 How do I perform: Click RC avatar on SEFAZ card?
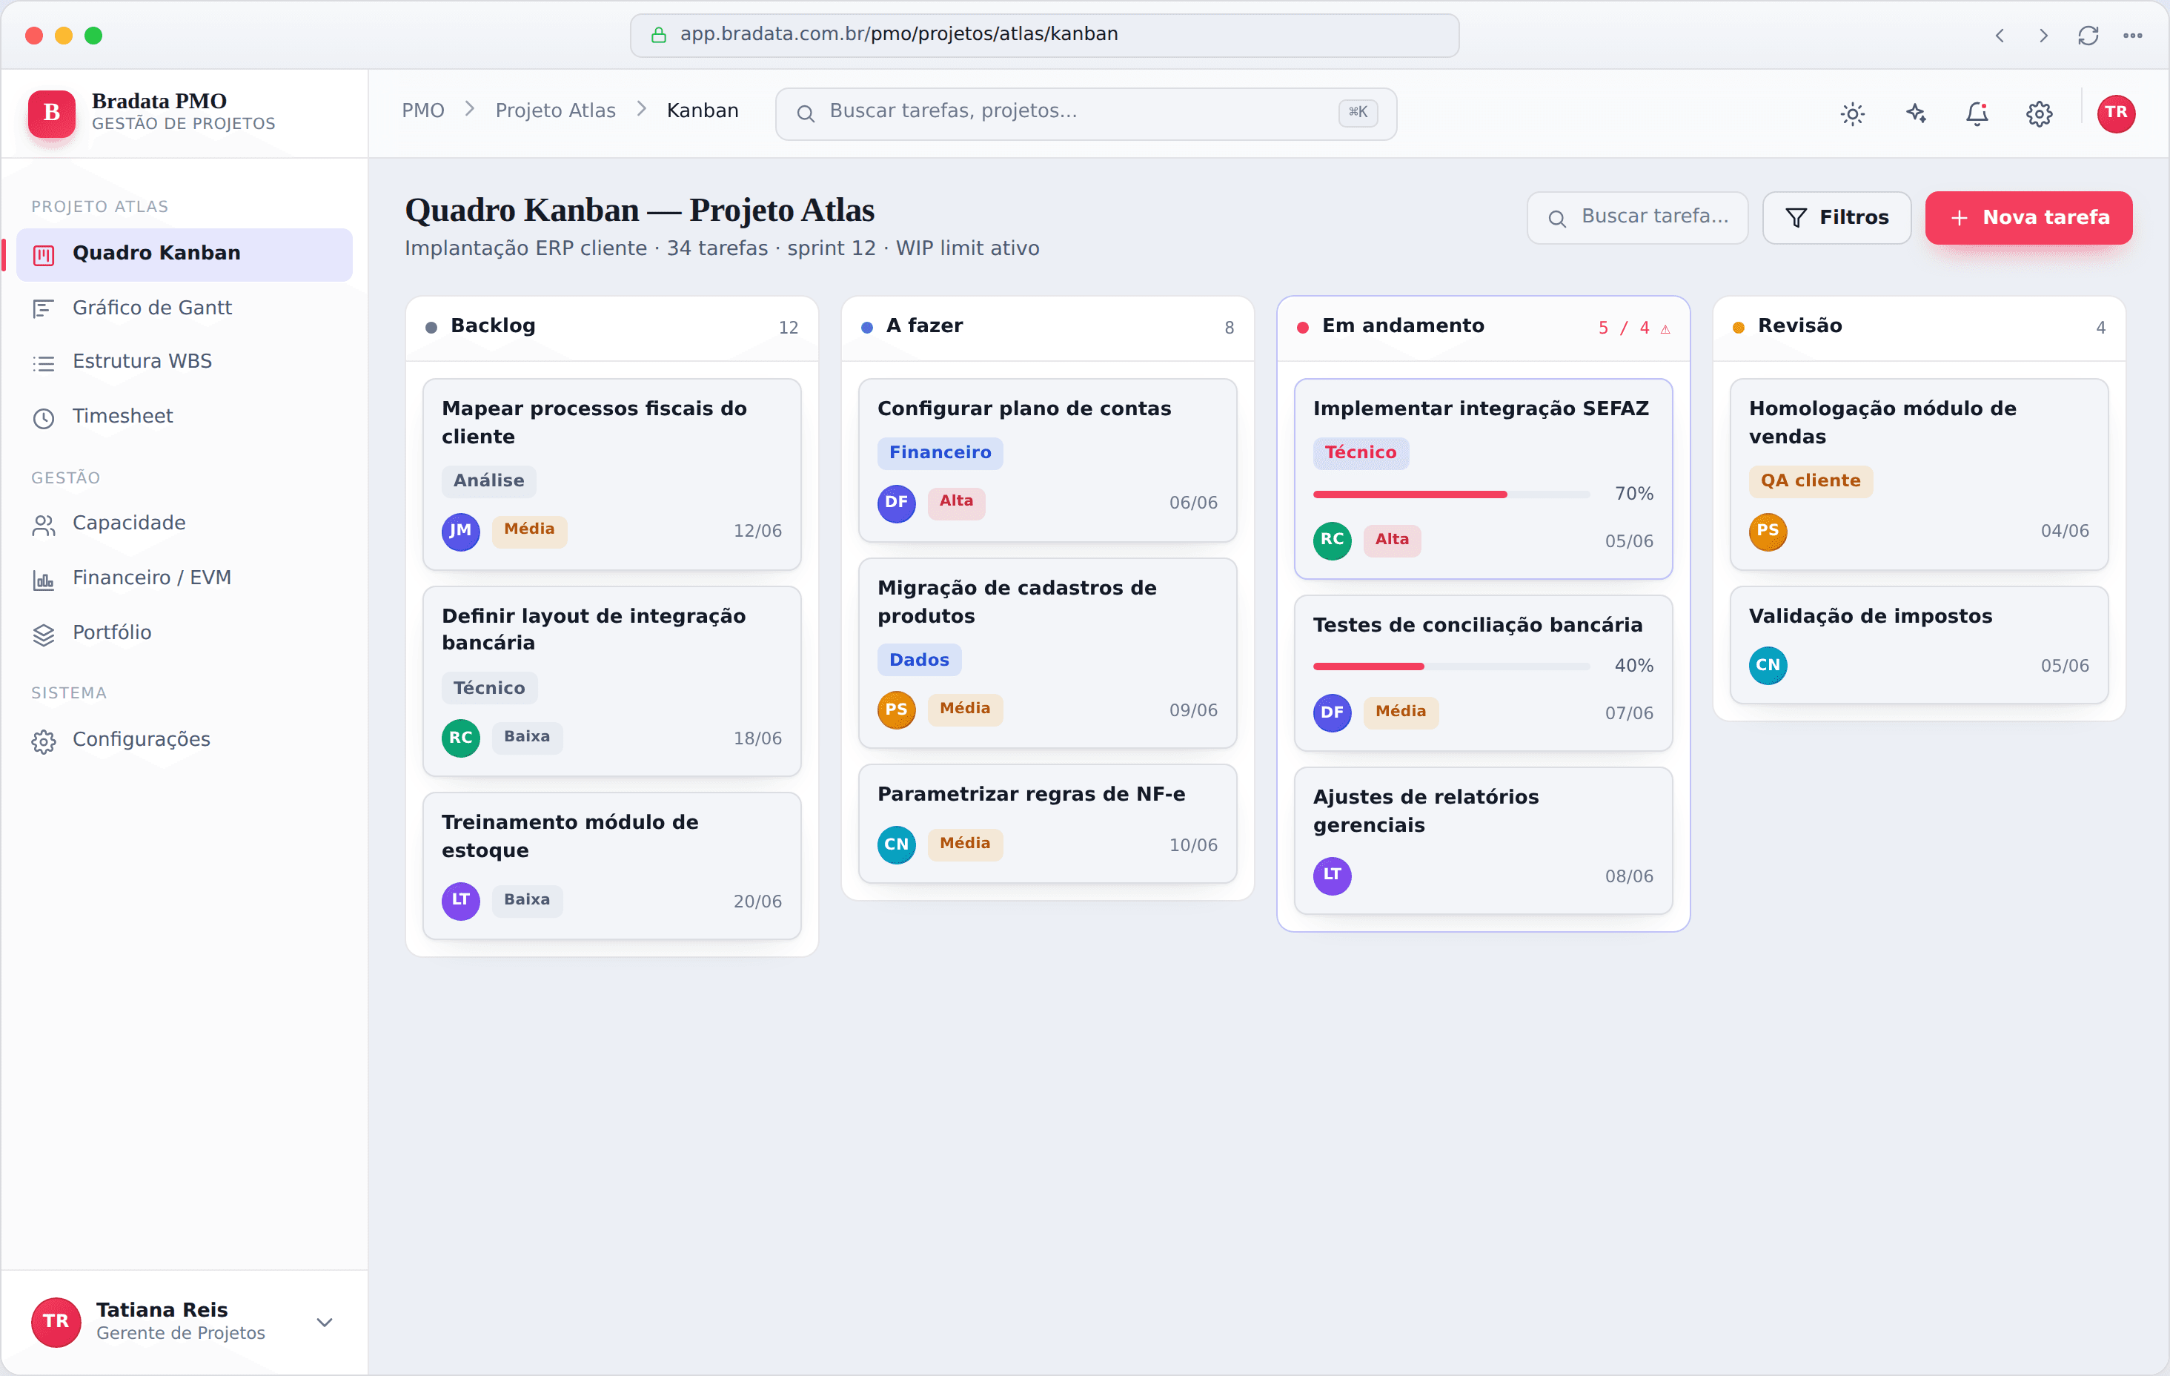1331,541
